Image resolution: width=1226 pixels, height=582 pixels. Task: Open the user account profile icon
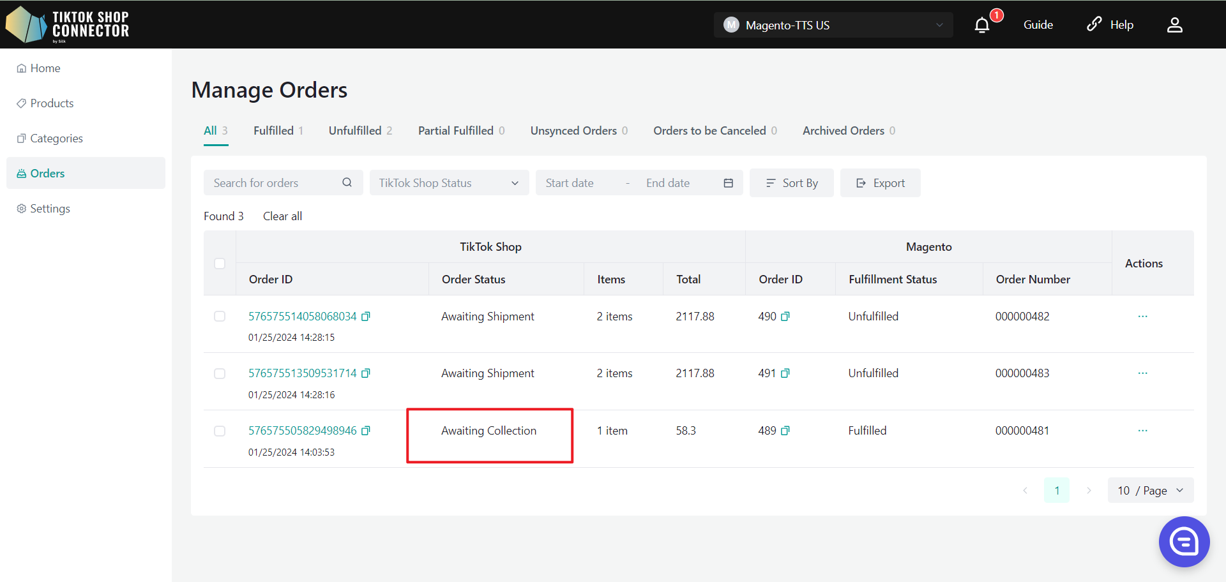(x=1174, y=25)
